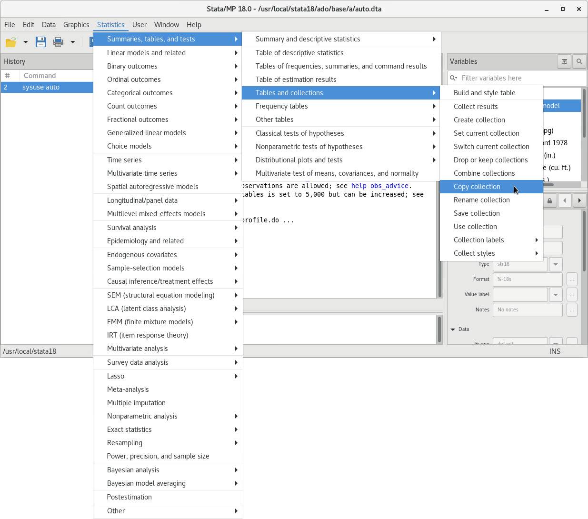This screenshot has width=588, height=519.
Task: Expand the Bayesian analysis submenu
Action: (168, 470)
